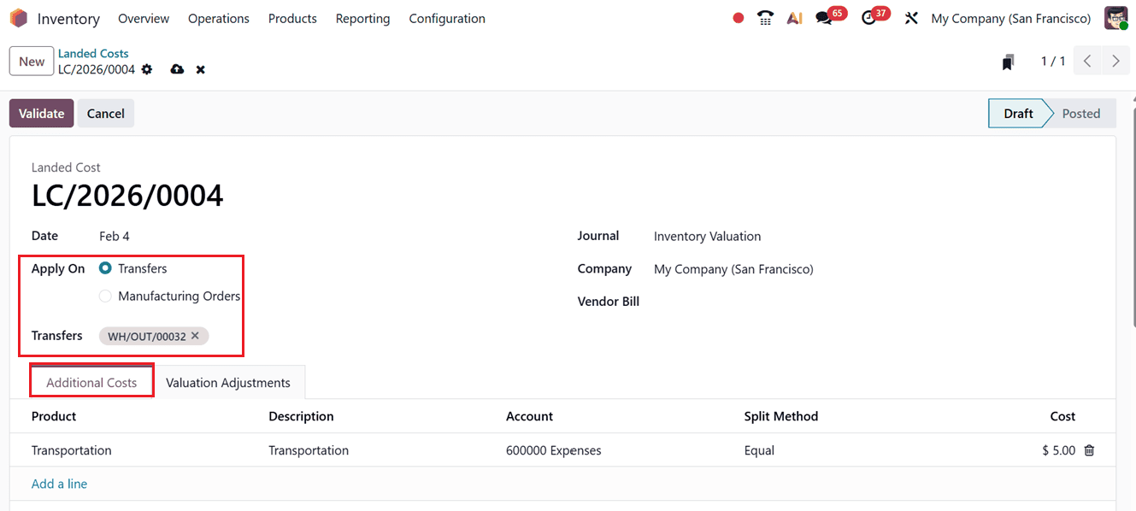The height and width of the screenshot is (511, 1136).
Task: Click the AI assistant icon
Action: 794,17
